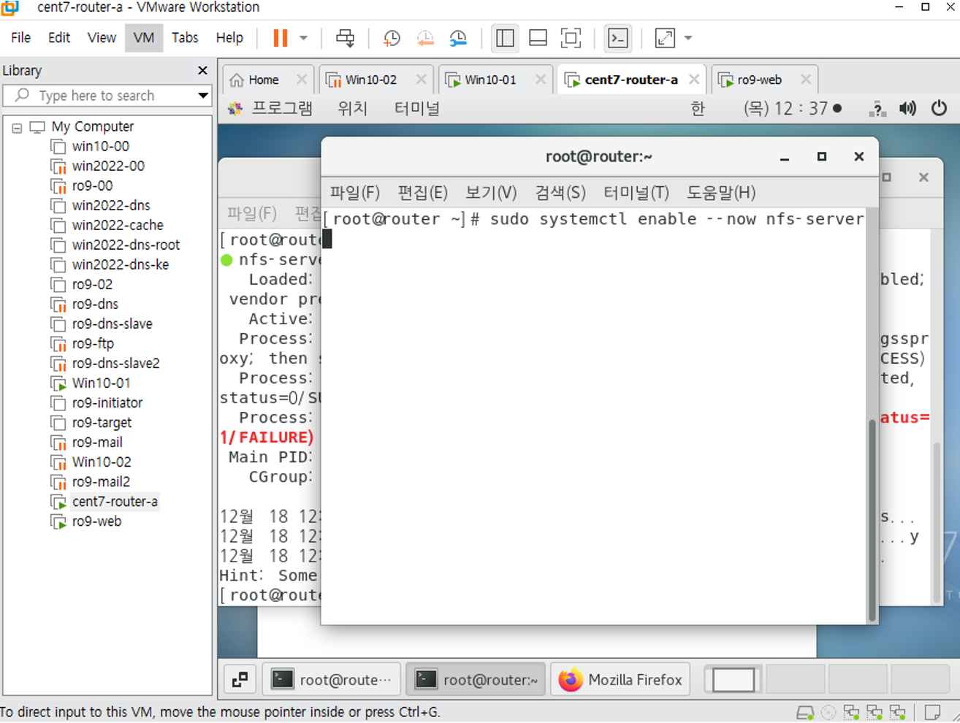Open the VM menu
Viewport: 960px width, 723px height.
click(143, 38)
